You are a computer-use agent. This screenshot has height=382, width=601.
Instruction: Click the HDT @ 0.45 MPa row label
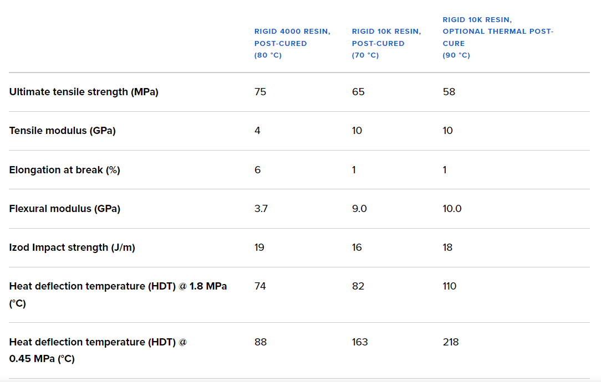click(98, 350)
